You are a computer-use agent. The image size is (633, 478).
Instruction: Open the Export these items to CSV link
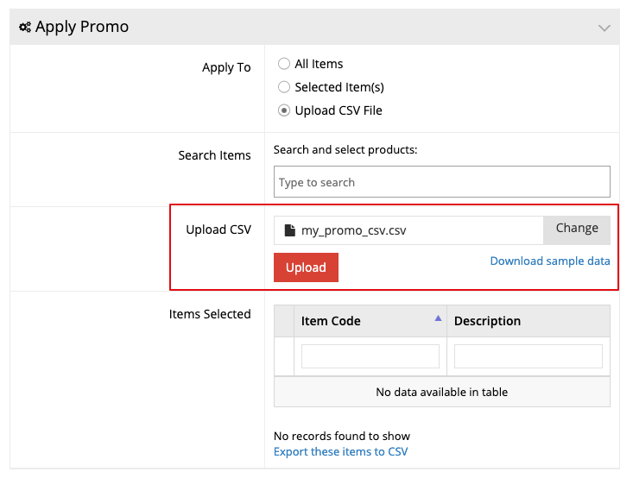340,451
